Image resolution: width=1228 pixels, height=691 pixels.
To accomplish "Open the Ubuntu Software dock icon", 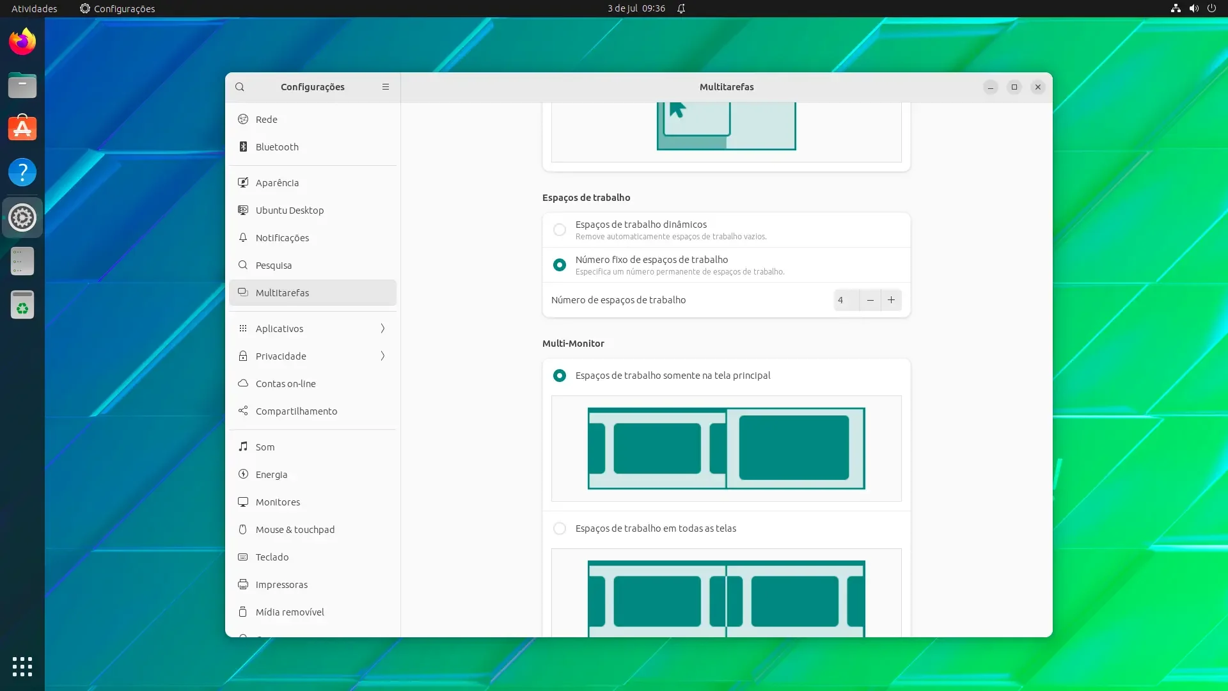I will pyautogui.click(x=22, y=129).
